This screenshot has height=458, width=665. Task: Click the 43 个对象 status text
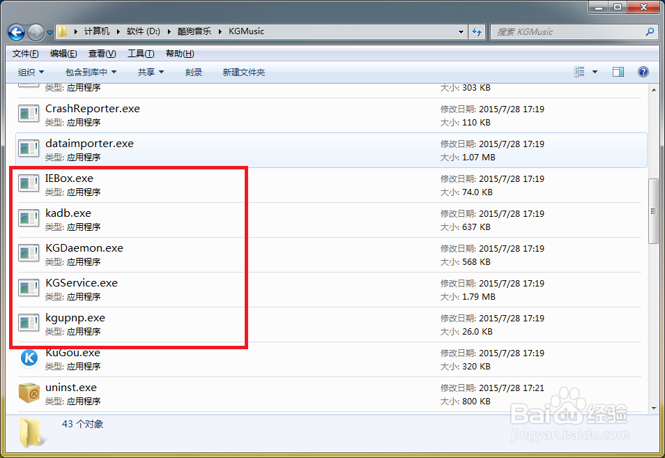(83, 424)
